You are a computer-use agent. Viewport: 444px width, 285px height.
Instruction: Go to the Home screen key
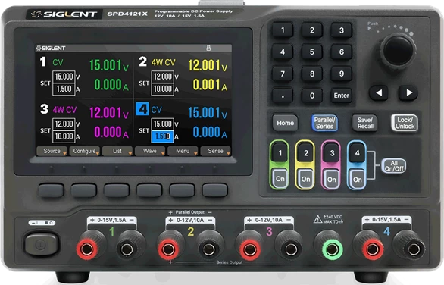[x=285, y=123]
